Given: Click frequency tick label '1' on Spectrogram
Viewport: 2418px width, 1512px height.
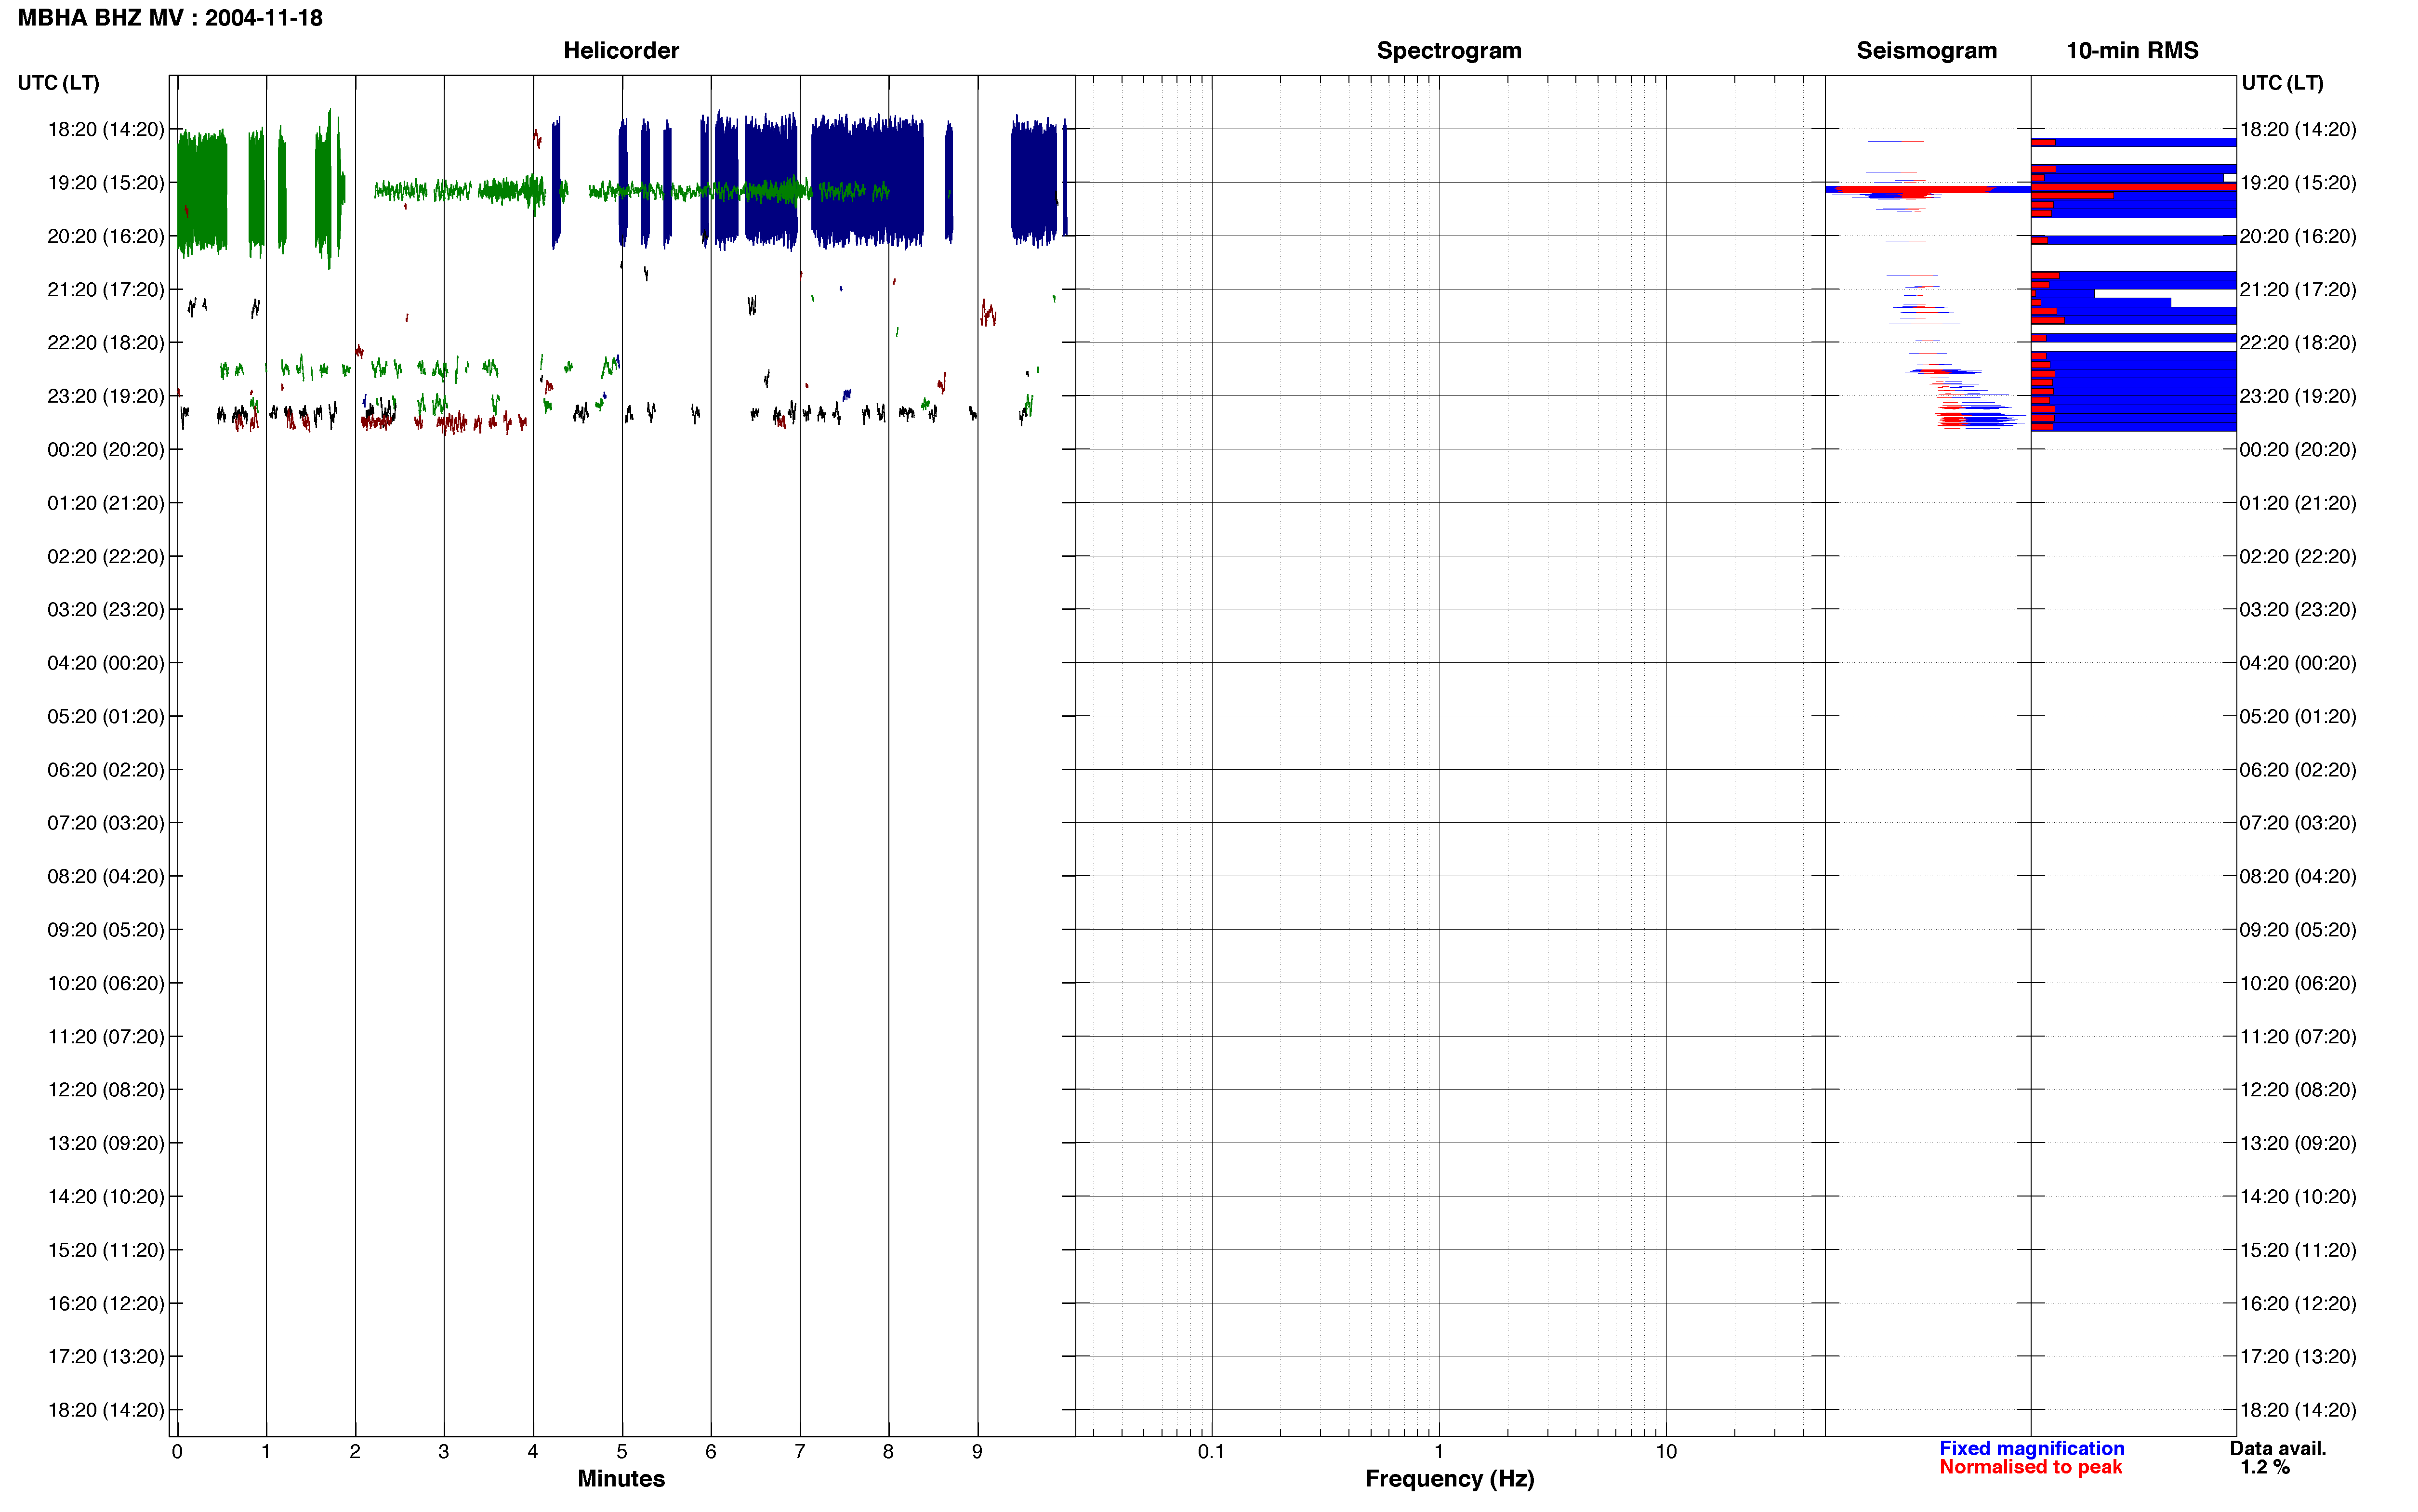Looking at the screenshot, I should pos(1439,1452).
